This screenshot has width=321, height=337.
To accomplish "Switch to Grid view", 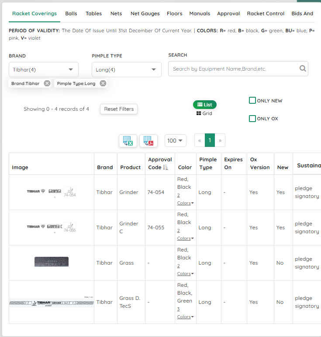I will pyautogui.click(x=204, y=113).
